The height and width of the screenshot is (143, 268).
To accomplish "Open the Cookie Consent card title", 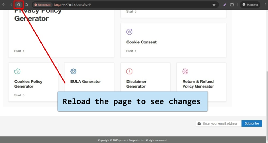I will 141,42.
